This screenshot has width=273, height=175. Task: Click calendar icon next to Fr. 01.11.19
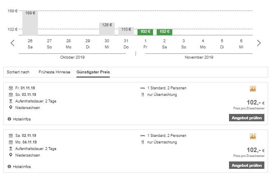pos(10,88)
